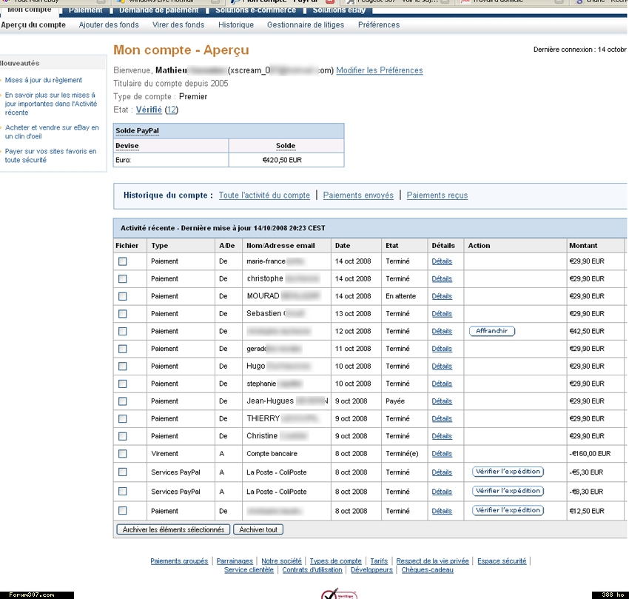Open the Modifier les Préférences link
The image size is (629, 599).
[380, 70]
